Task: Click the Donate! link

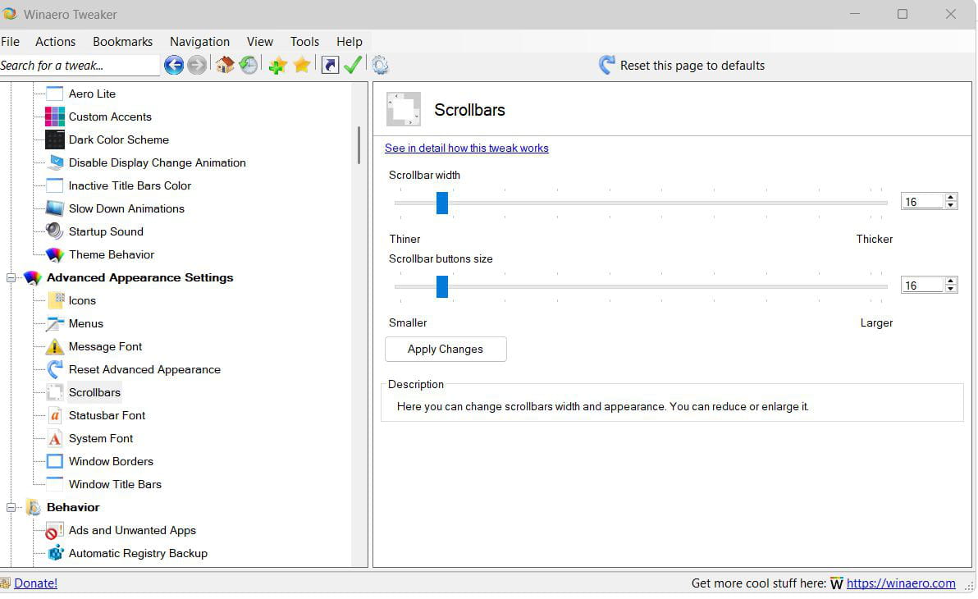Action: (x=35, y=583)
